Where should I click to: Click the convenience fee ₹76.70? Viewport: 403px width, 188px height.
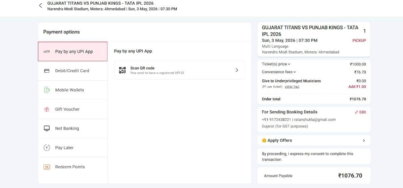360,72
